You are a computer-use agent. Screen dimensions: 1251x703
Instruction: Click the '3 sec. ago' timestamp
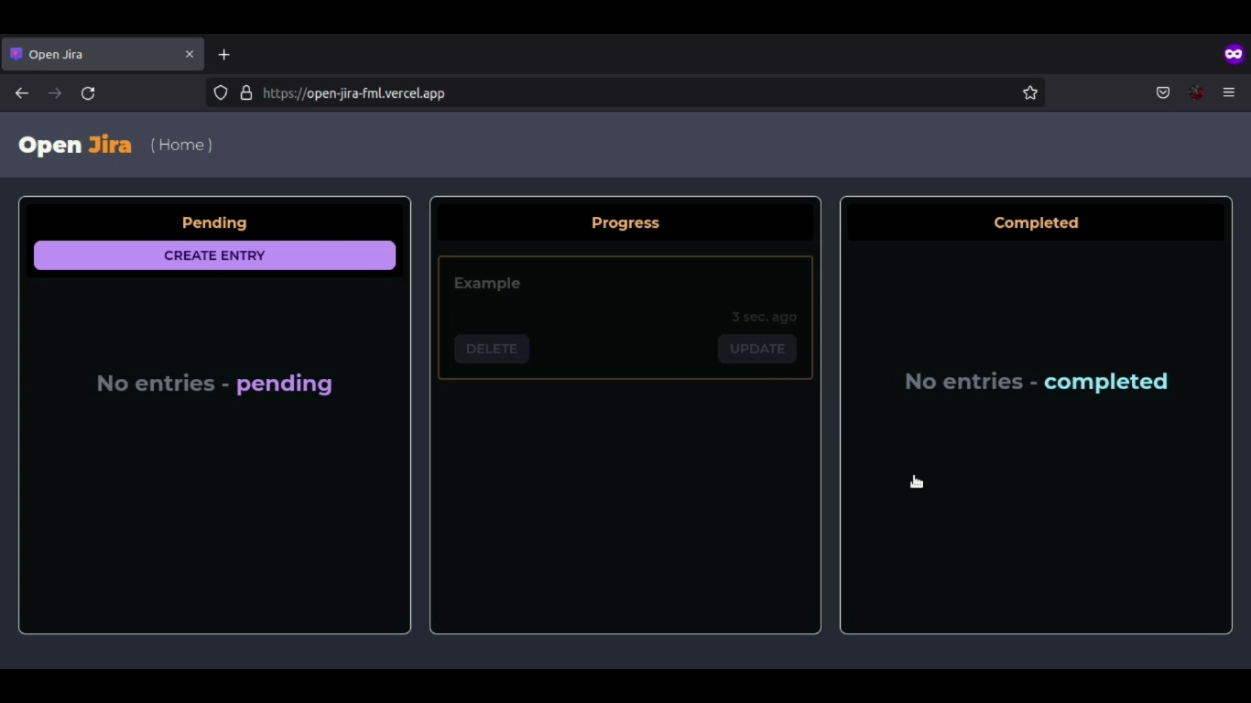pyautogui.click(x=764, y=317)
